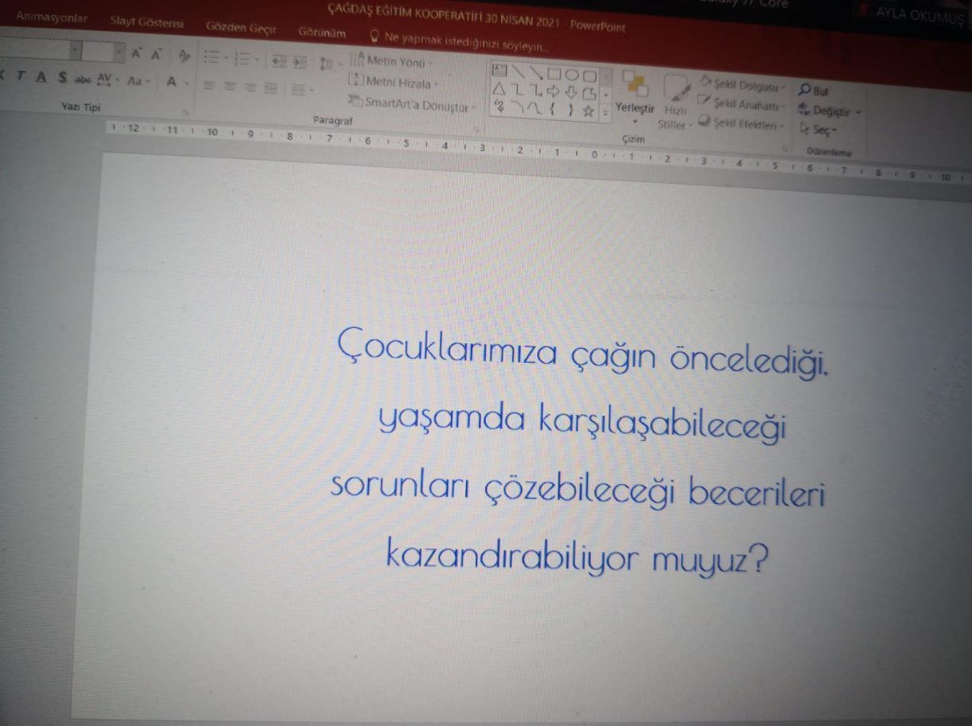Apply text shadow formatting
This screenshot has width=972, height=726.
[x=61, y=78]
